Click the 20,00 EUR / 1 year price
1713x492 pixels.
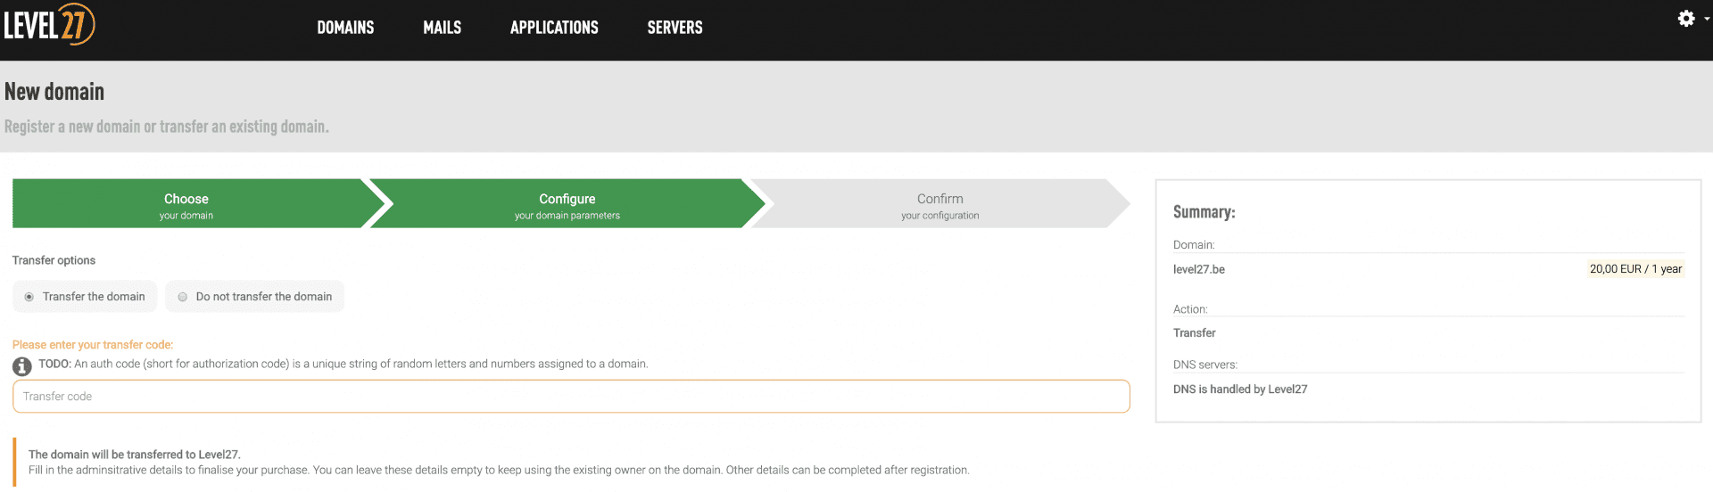point(1635,269)
